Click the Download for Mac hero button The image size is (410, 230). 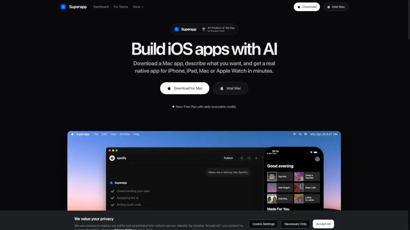pyautogui.click(x=185, y=88)
